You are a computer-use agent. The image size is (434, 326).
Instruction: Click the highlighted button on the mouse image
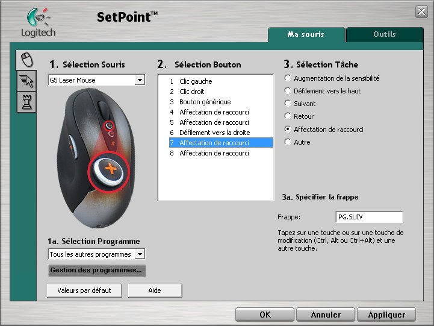(x=109, y=172)
